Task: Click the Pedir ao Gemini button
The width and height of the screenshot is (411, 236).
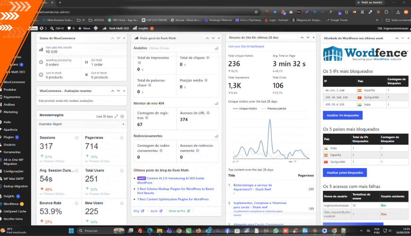Action: (x=369, y=3)
